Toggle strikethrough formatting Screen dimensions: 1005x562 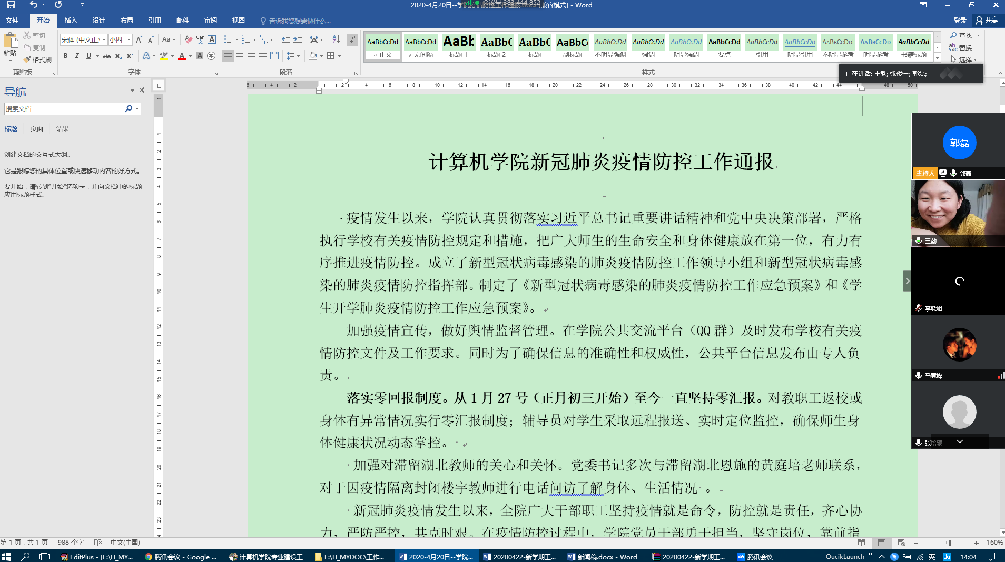coord(107,56)
